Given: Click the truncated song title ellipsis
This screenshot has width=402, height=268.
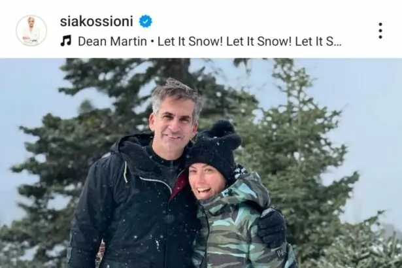Looking at the screenshot, I should coord(338,44).
